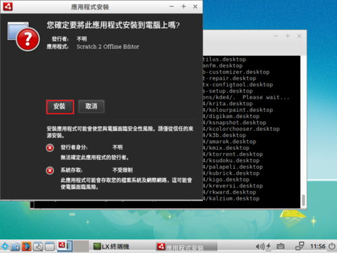This screenshot has width=337, height=253.
Task: Click the second empty workspace pager box
Action: click(81, 246)
